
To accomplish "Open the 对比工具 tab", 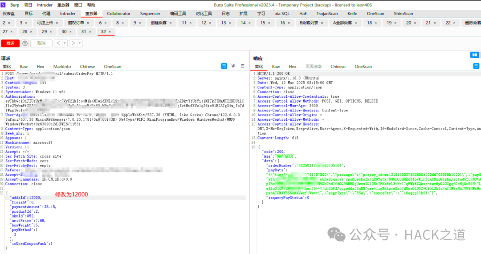I will pyautogui.click(x=204, y=14).
